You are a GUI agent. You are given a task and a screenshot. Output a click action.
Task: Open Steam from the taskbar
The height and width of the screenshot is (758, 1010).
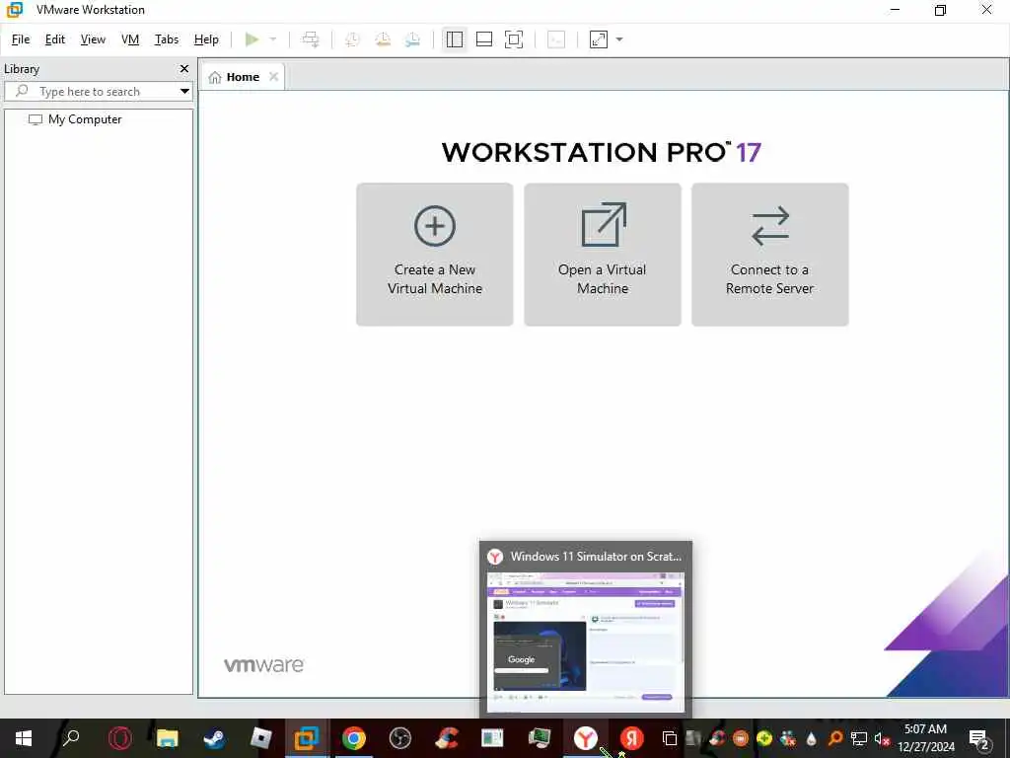coord(214,738)
